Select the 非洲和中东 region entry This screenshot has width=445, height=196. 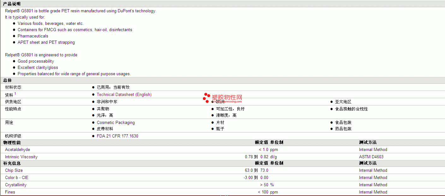point(107,102)
